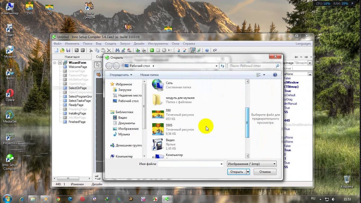Click the Навигация panel header
This screenshot has width=361, height=203.
click(72, 57)
